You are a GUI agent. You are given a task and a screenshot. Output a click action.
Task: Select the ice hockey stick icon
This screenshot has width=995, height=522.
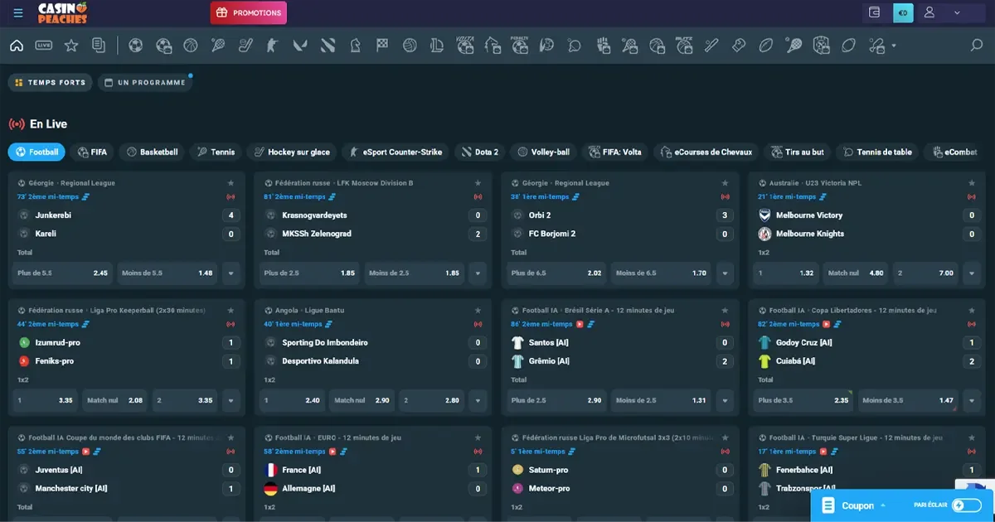tap(245, 46)
